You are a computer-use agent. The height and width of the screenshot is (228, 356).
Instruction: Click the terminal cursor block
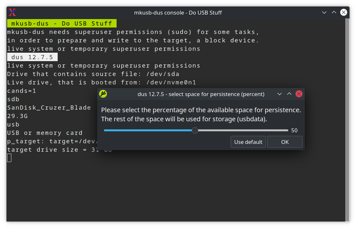click(x=9, y=158)
